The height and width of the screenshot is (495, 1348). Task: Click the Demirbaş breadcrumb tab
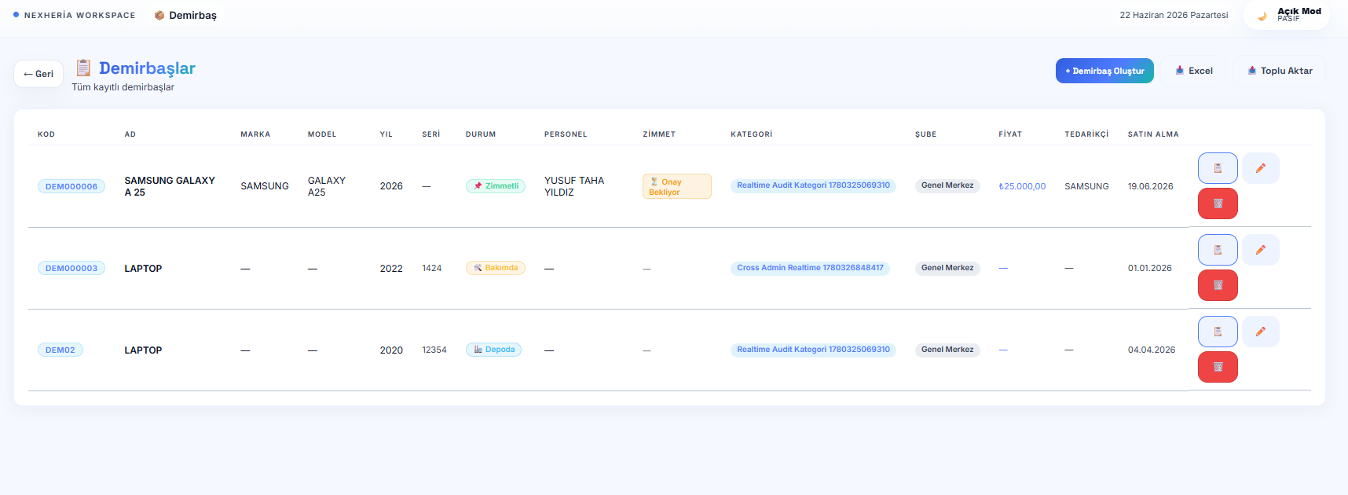[185, 15]
